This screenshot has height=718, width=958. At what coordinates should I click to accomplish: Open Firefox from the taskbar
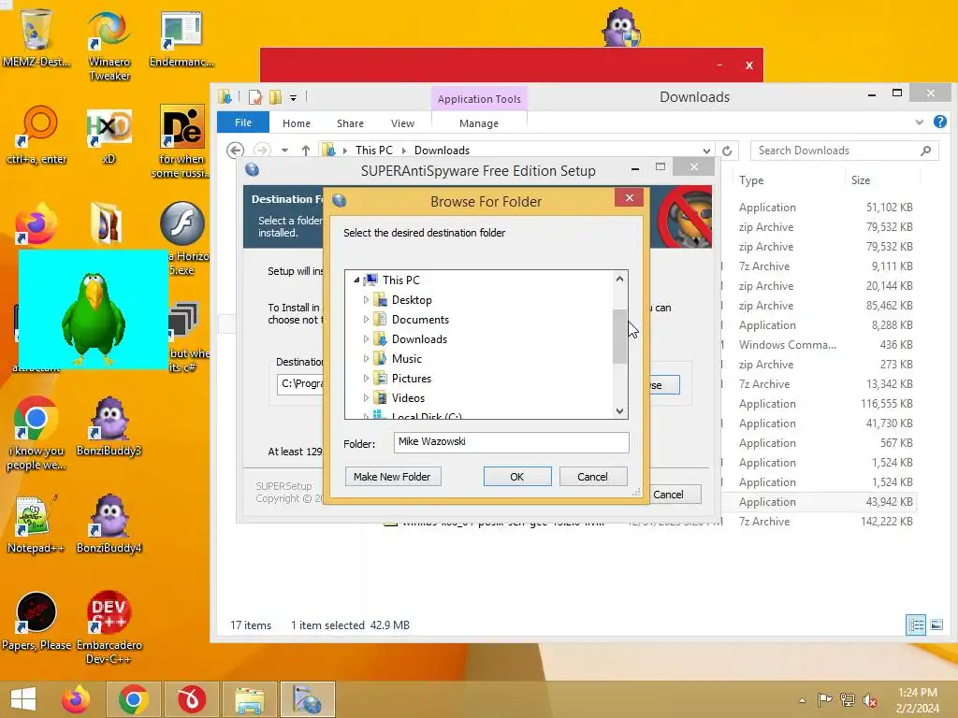click(x=76, y=699)
